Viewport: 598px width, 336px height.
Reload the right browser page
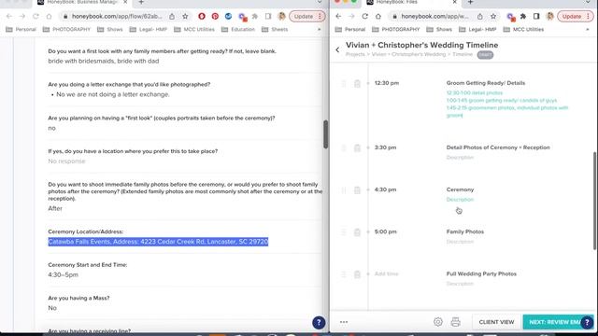tap(365, 17)
